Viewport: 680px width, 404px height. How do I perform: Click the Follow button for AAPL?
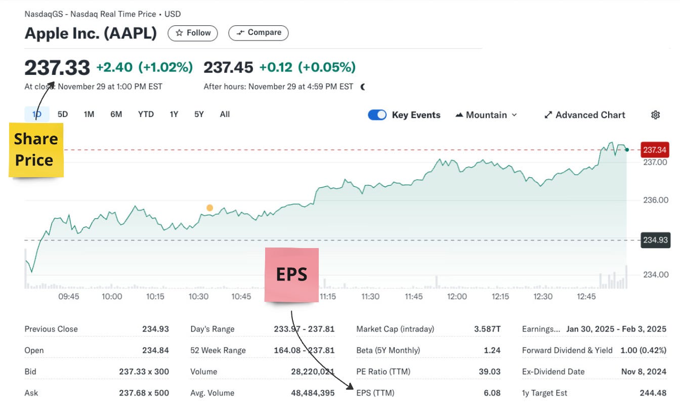pyautogui.click(x=193, y=32)
